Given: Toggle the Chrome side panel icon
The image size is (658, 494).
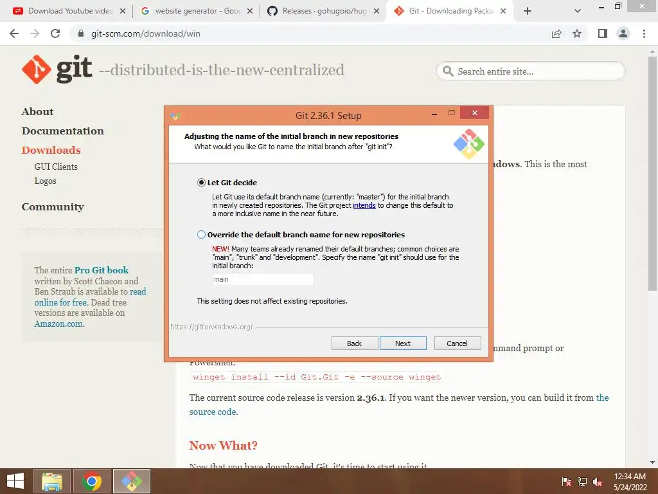Looking at the screenshot, I should coord(603,33).
